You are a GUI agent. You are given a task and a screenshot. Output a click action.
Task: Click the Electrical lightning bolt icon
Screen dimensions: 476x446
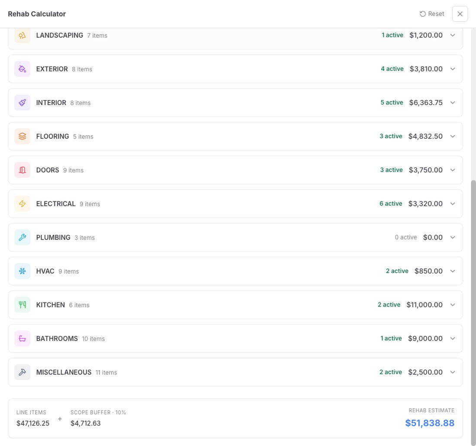click(x=22, y=204)
